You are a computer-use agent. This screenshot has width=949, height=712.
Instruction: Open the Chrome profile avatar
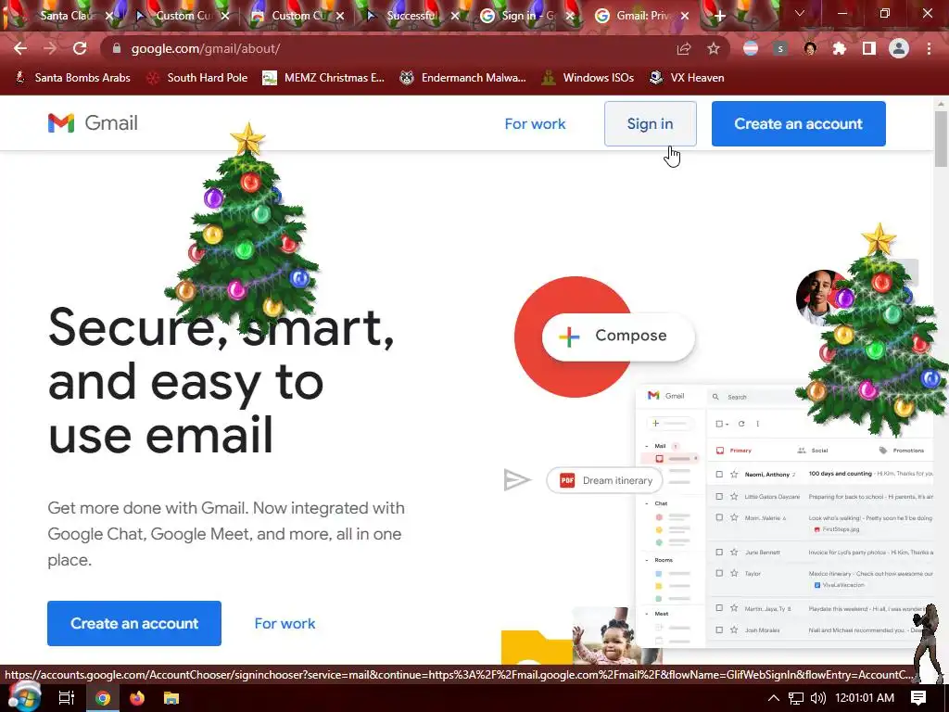pyautogui.click(x=899, y=48)
